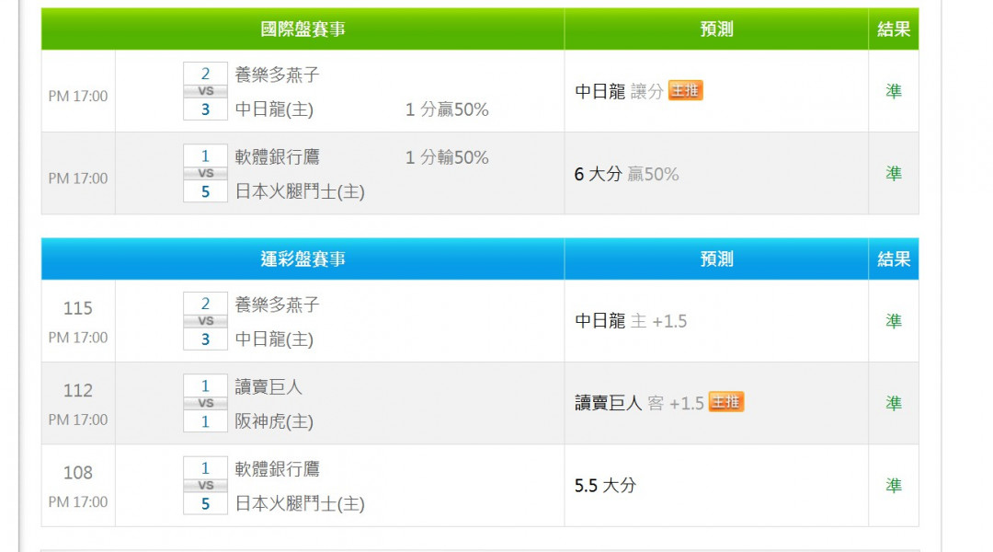Click the 主推 badge beside 讀賣巨人 客 +1.5
The image size is (993, 552).
[x=725, y=402]
